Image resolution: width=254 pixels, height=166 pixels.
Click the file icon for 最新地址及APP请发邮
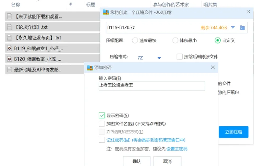pos(10,70)
